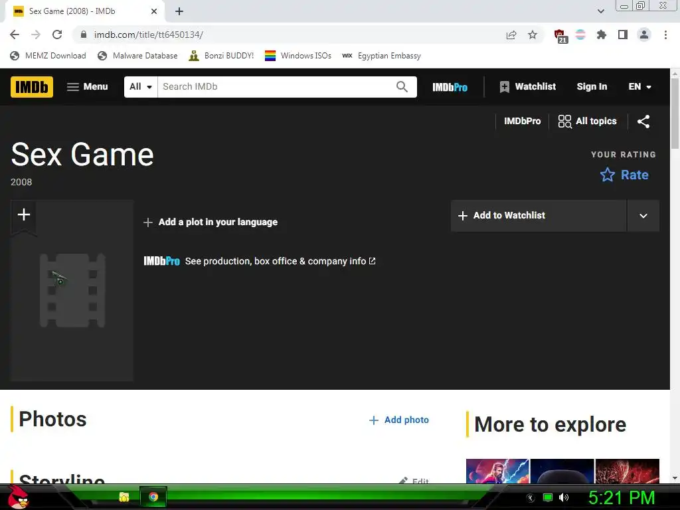Submit search with the magnifier icon
The width and height of the screenshot is (680, 510).
pyautogui.click(x=402, y=87)
